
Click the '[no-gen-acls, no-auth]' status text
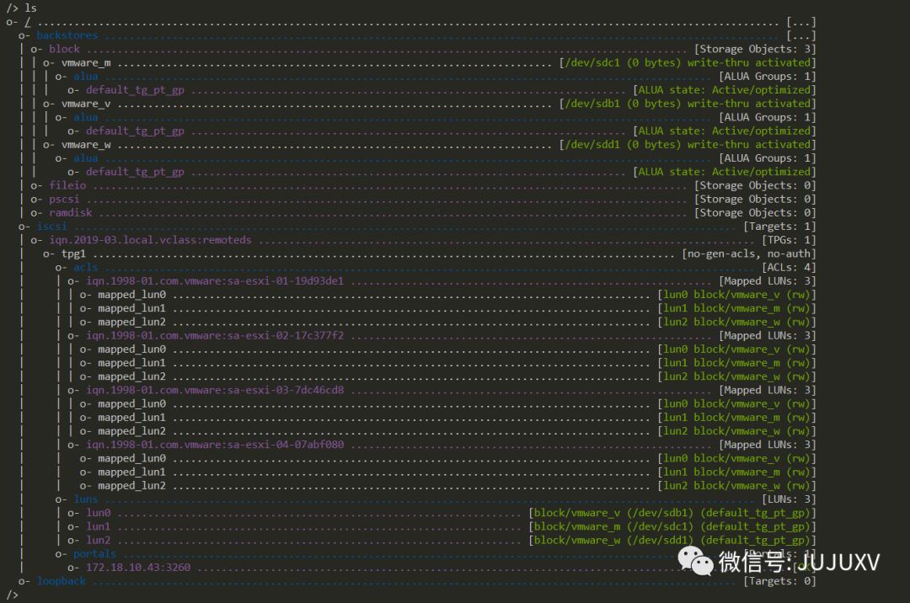(x=749, y=253)
